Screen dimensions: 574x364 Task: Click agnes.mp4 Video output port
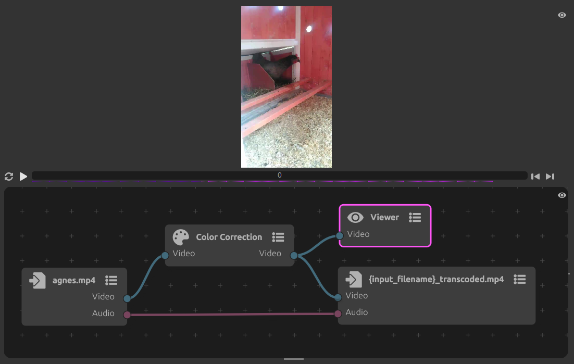127,298
